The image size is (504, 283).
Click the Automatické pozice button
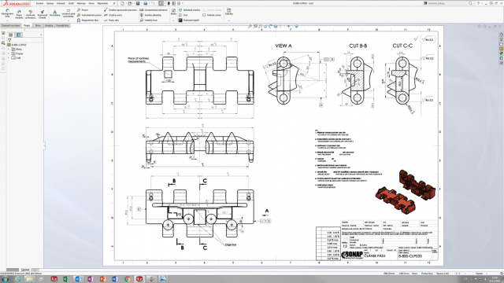tap(89, 15)
